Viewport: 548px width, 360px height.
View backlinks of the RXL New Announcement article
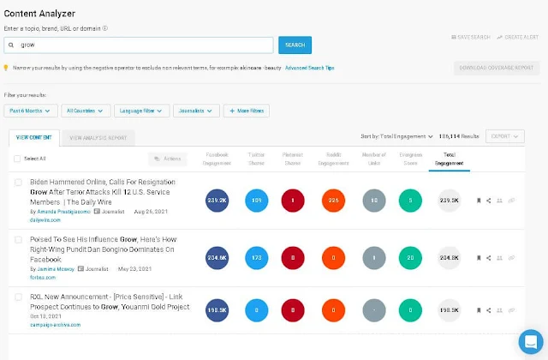pos(511,310)
